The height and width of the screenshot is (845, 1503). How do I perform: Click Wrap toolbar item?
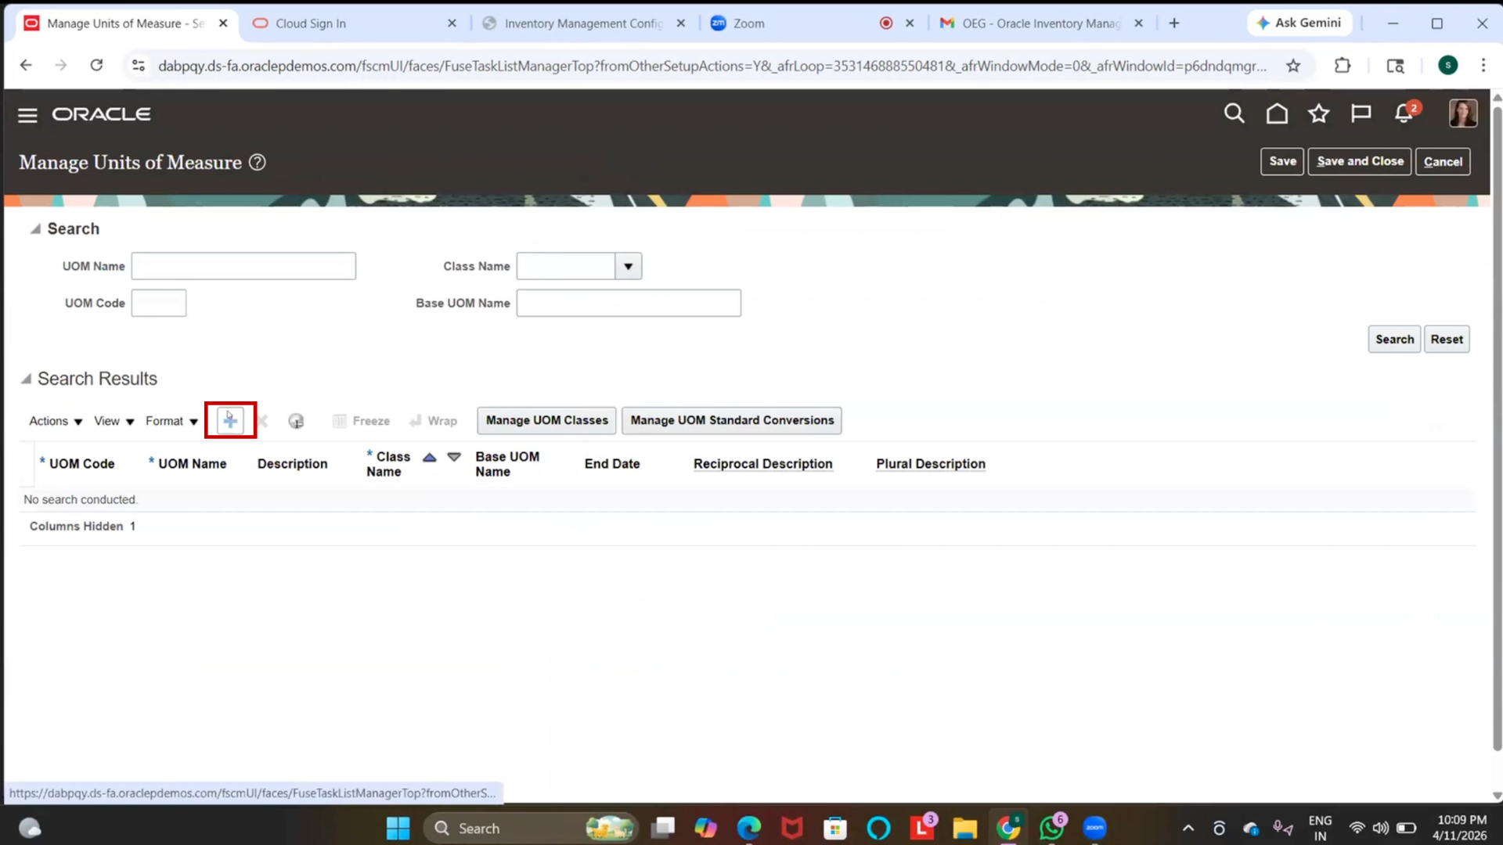pyautogui.click(x=433, y=421)
